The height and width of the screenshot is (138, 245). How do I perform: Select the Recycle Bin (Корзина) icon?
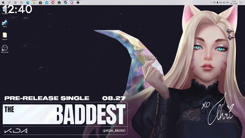(5, 10)
